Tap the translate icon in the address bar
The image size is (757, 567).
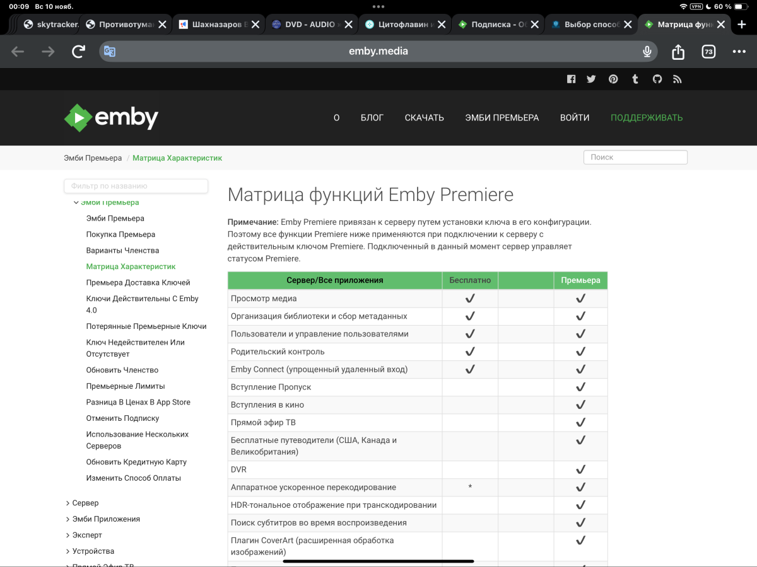point(110,52)
